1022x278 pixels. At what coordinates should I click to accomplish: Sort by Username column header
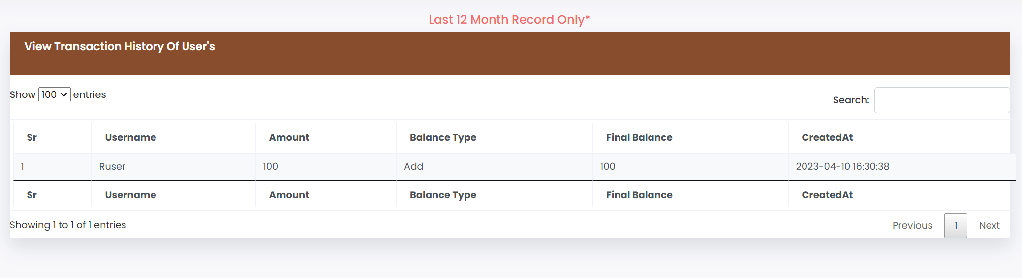tap(173, 138)
